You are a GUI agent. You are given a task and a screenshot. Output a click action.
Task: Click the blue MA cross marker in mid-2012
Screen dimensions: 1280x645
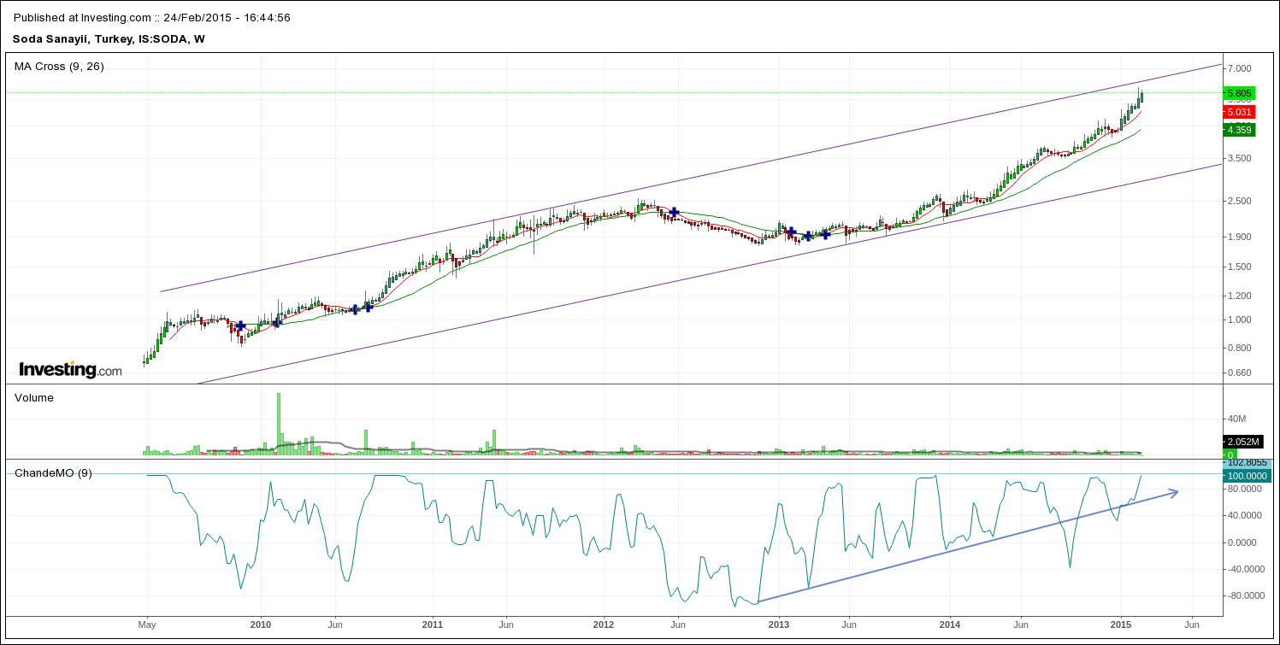coord(674,211)
